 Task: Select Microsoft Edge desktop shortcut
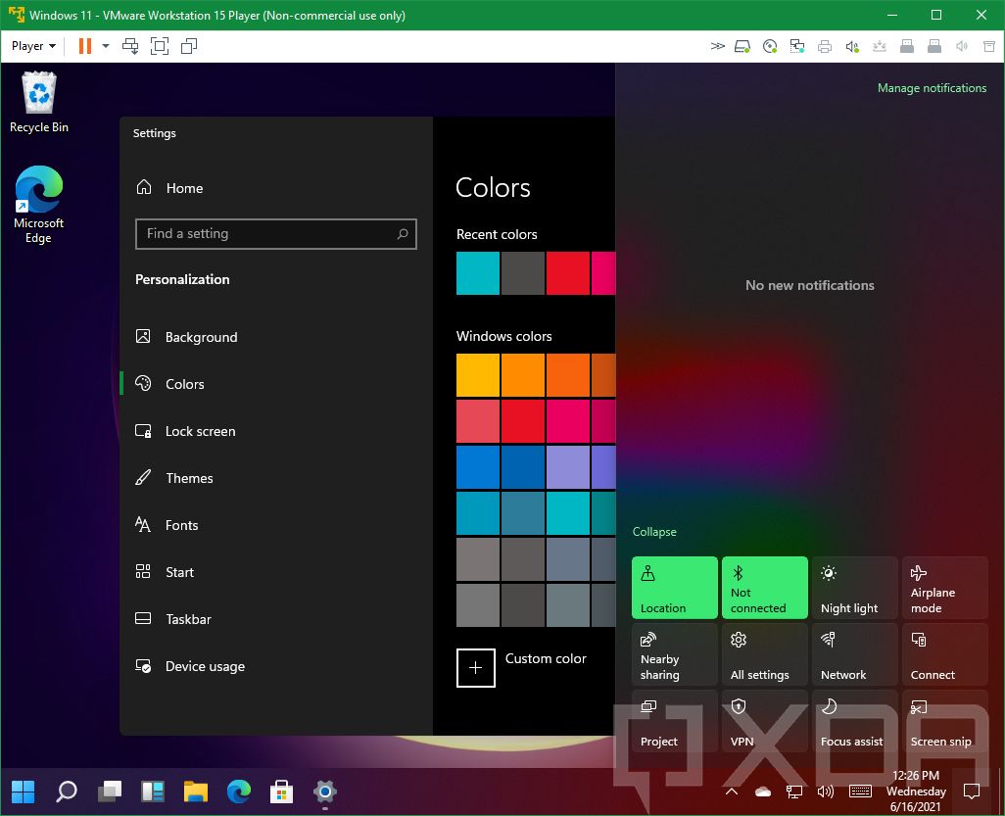tap(38, 205)
